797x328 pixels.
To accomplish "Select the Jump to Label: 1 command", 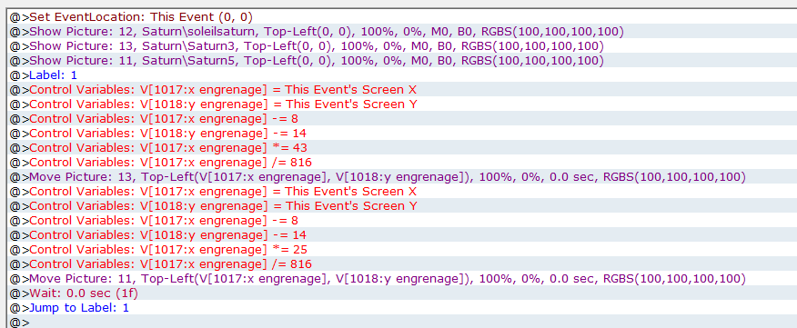I will coord(401,307).
